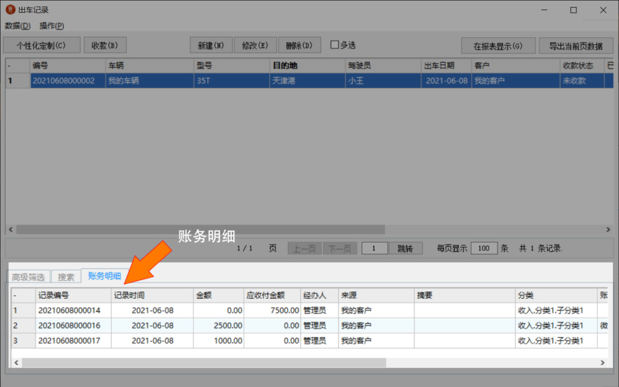The image size is (619, 387).
Task: Enable the 多选 checkbox
Action: (335, 45)
